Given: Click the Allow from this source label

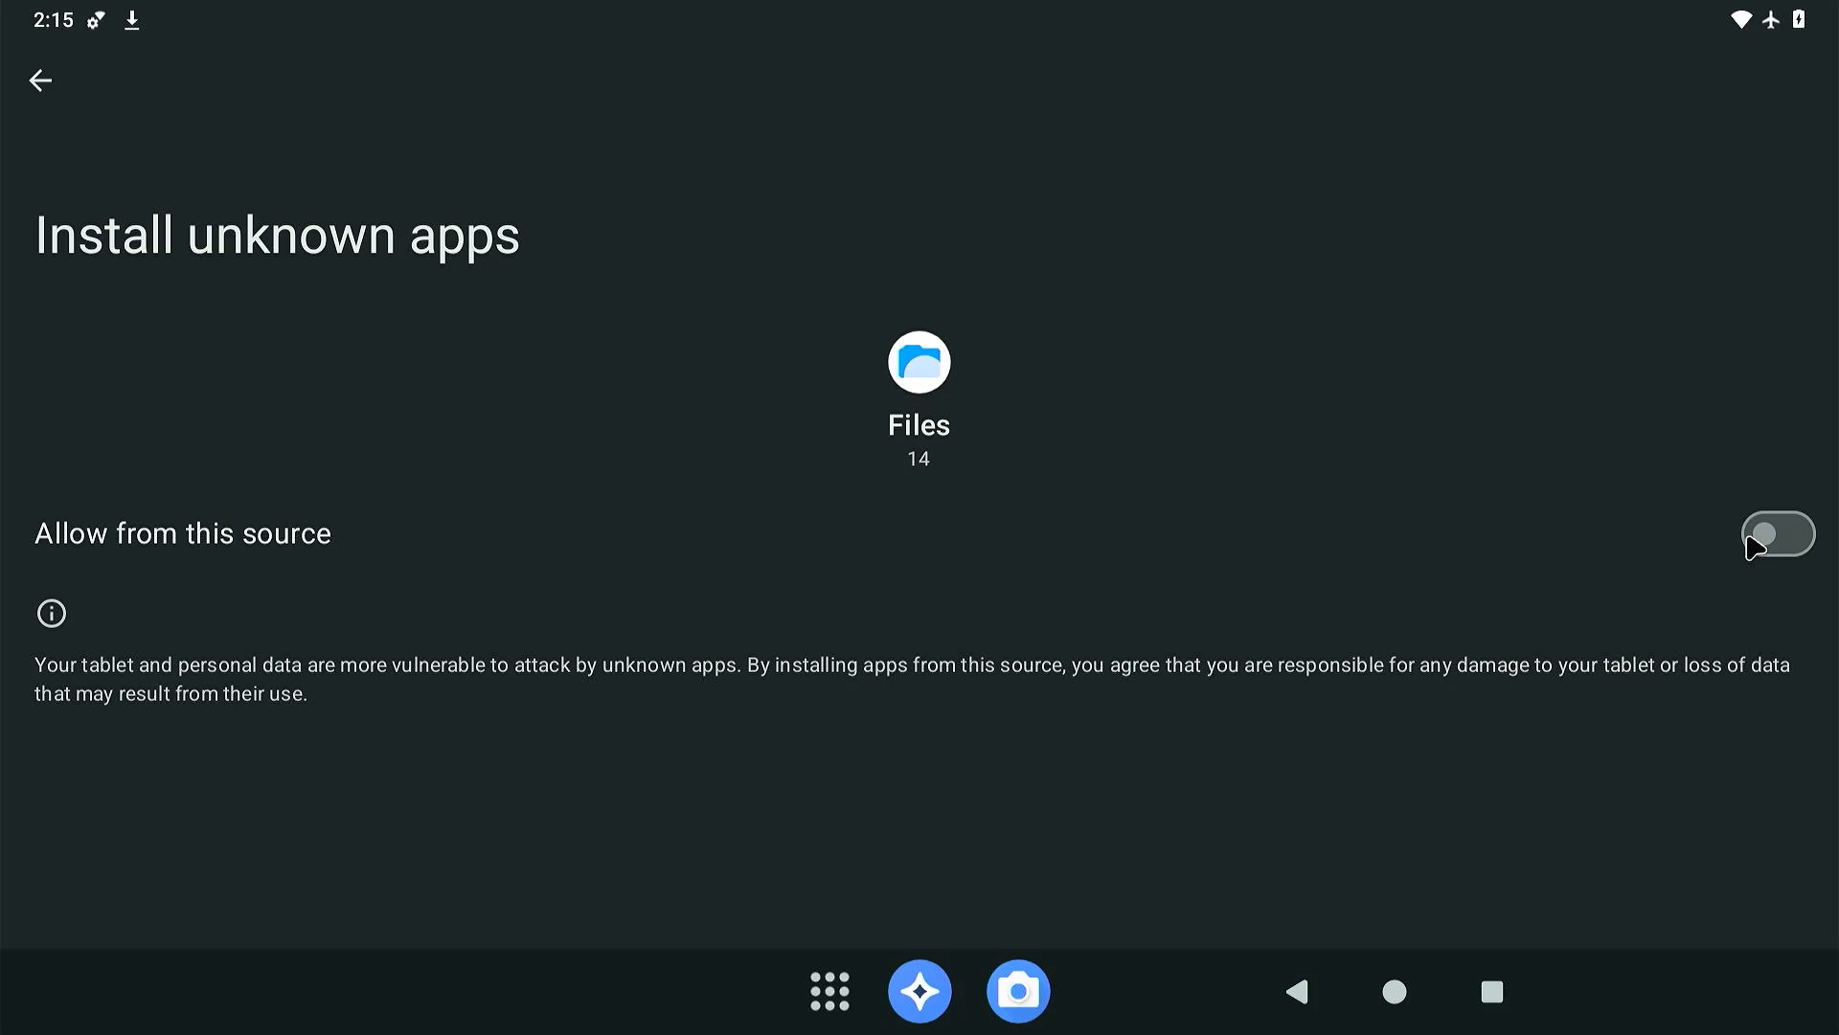Looking at the screenshot, I should pyautogui.click(x=183, y=534).
